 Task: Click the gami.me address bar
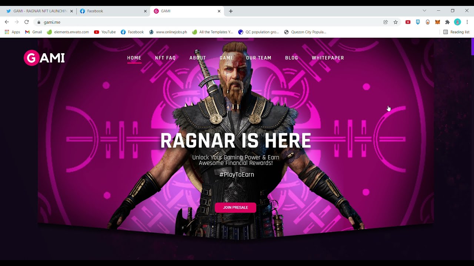207,22
